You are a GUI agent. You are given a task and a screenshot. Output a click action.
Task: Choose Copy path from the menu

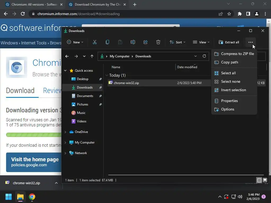coord(234,62)
